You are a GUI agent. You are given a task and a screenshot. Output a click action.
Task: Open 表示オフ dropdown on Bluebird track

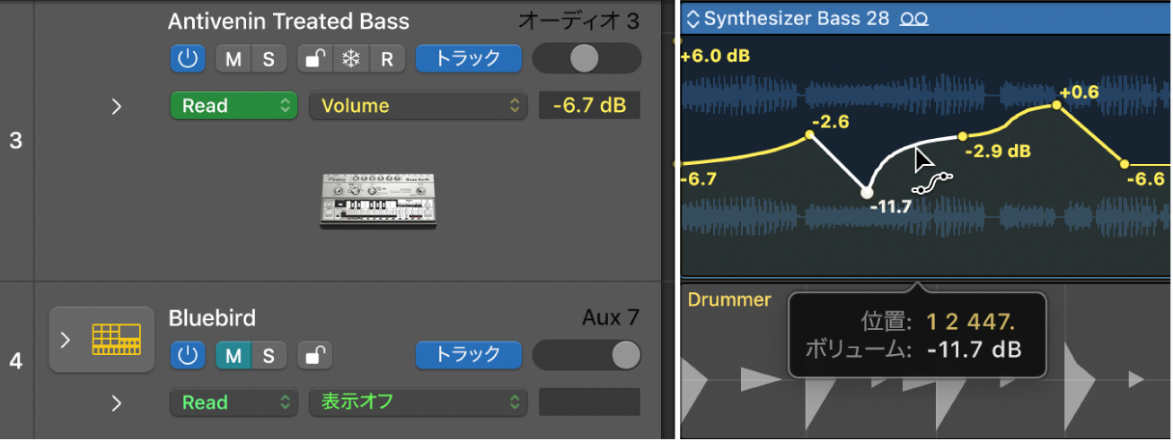pos(418,402)
